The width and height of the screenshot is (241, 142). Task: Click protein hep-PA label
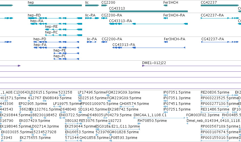click(x=40, y=45)
